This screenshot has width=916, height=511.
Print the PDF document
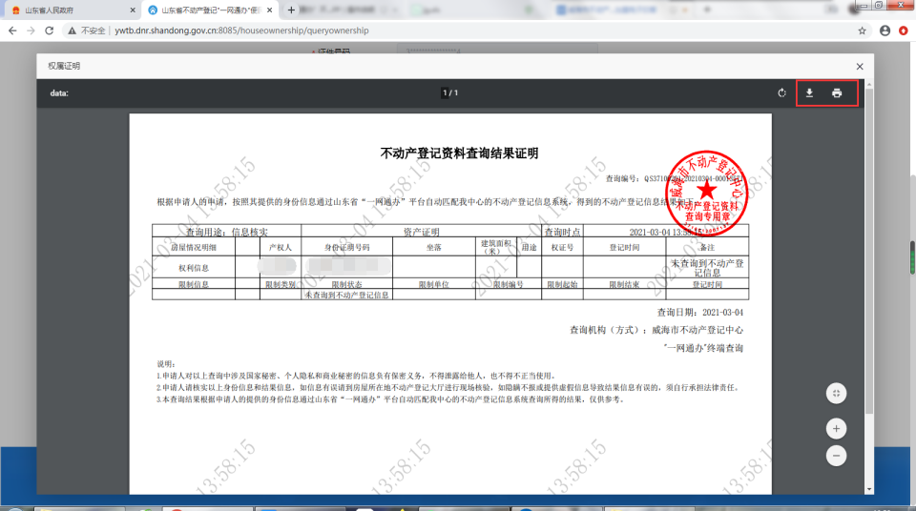pos(837,93)
